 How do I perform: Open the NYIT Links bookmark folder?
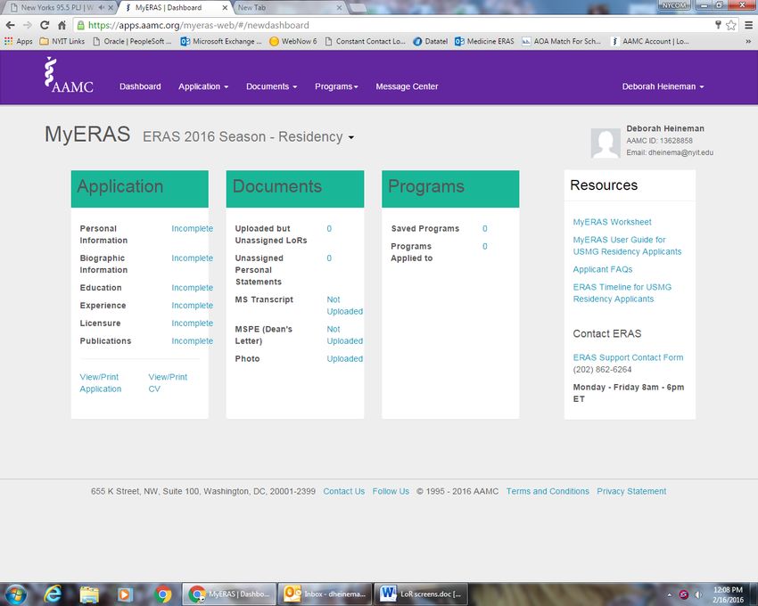pos(62,42)
